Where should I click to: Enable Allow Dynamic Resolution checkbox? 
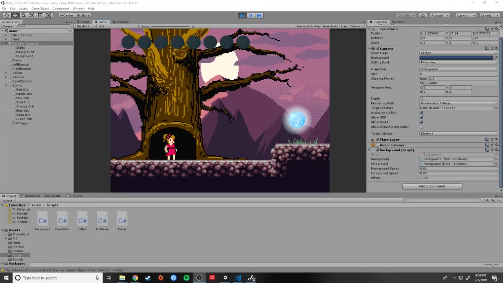point(421,127)
